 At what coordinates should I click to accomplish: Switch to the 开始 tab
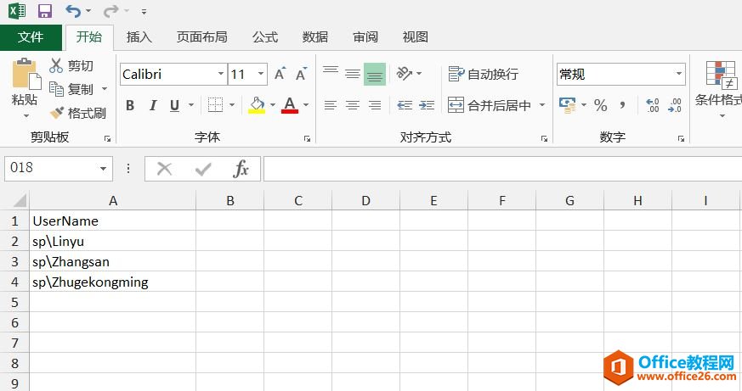pos(89,36)
